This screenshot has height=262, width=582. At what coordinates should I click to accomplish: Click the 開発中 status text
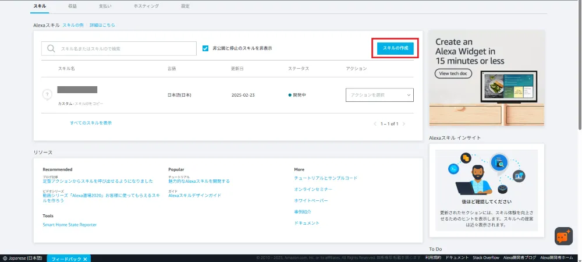point(300,95)
